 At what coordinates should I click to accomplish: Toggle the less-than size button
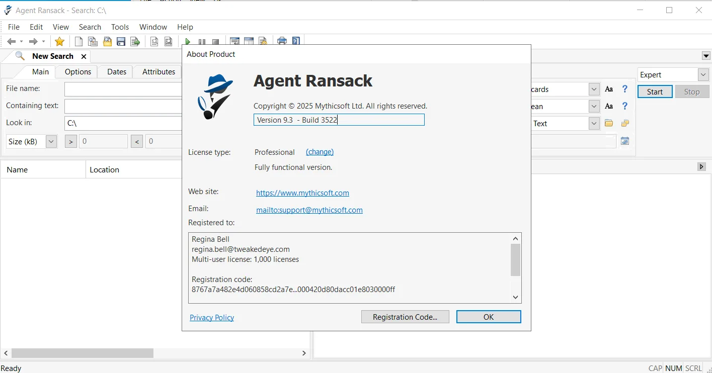coord(137,142)
